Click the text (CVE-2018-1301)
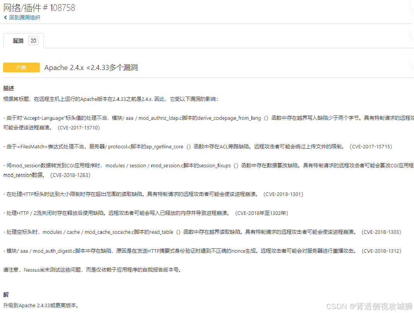This screenshot has height=313, width=414. pos(283,194)
